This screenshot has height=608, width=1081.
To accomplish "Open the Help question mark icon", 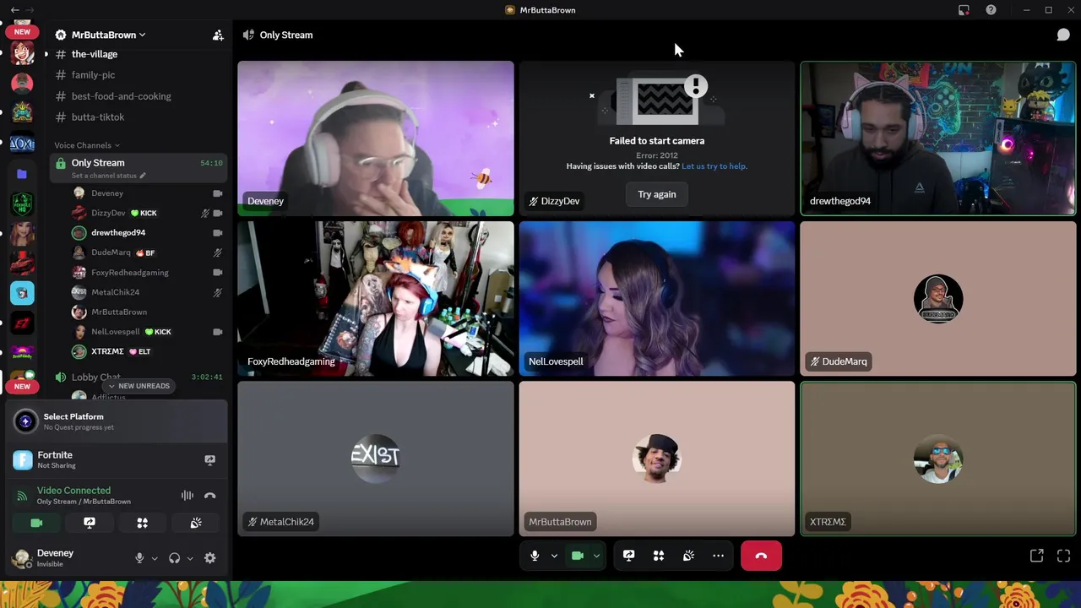I will pos(991,10).
